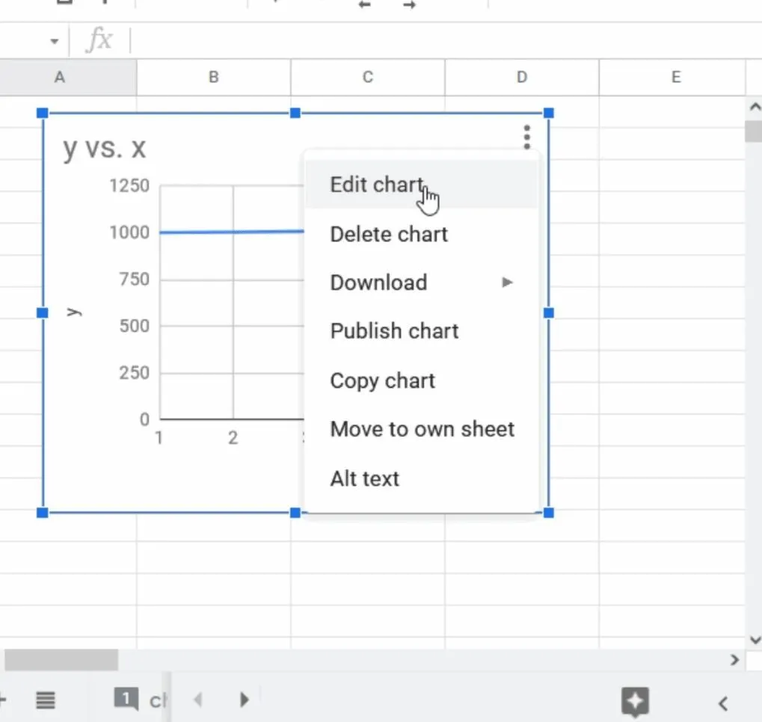Open the sheet tab comment icon

click(126, 699)
